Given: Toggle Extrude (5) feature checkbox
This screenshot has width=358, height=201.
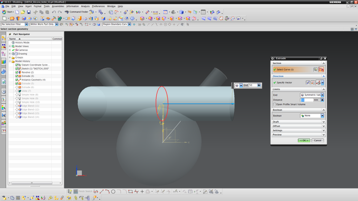Looking at the screenshot, I should (x=17, y=83).
